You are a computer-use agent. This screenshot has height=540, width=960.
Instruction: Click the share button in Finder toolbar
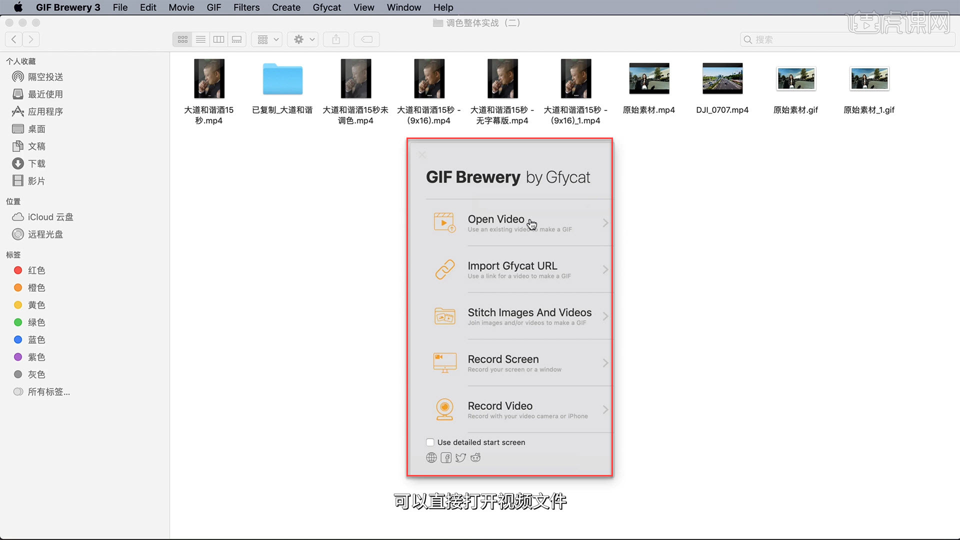[335, 39]
